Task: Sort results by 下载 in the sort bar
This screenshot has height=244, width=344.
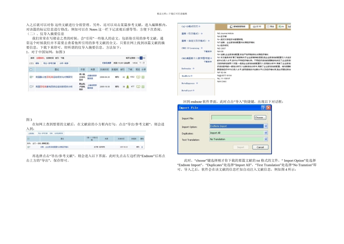Action: pyautogui.click(x=63, y=58)
